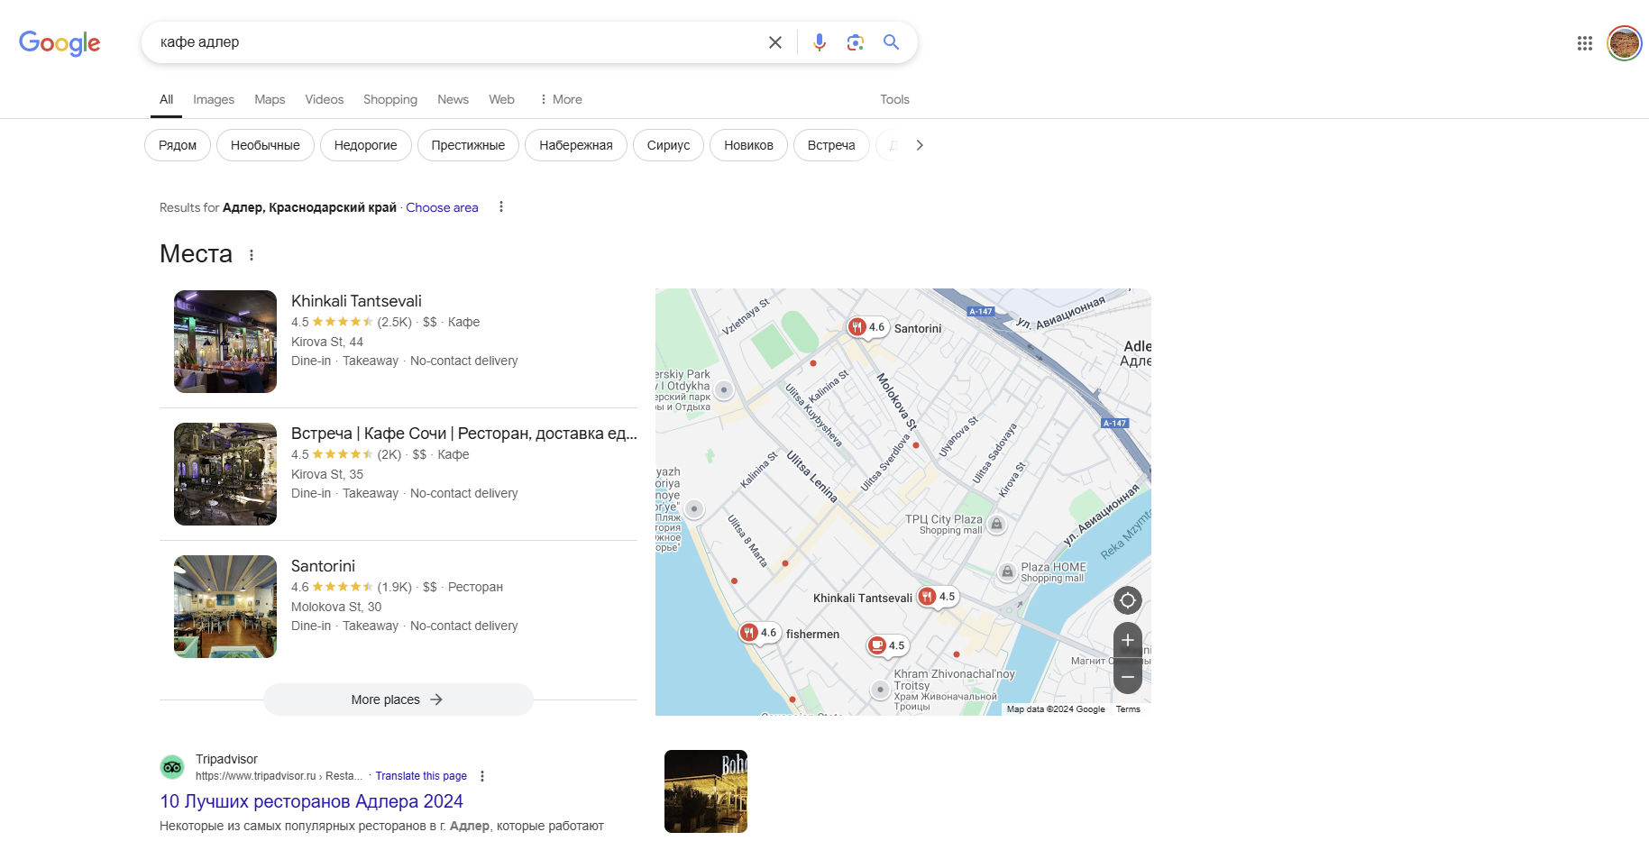Open the Tools options
1649x841 pixels.
pos(894,99)
